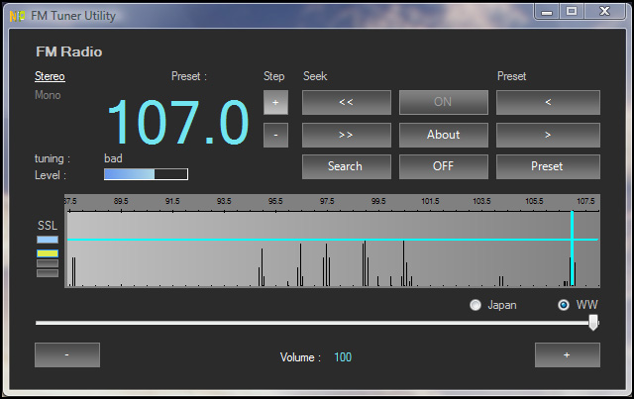Step frequency down with minus button
Image resolution: width=634 pixels, height=399 pixels.
(x=275, y=135)
